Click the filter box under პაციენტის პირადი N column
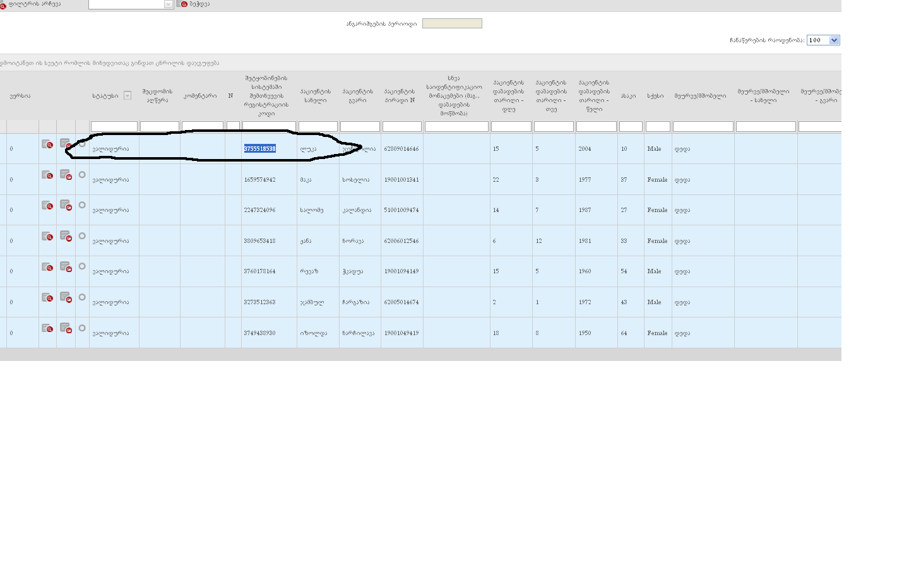Image resolution: width=909 pixels, height=568 pixels. [x=402, y=127]
